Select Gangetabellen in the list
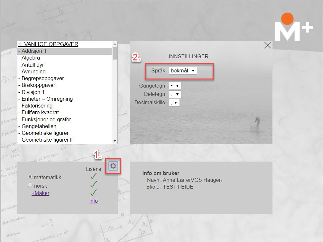 39,126
